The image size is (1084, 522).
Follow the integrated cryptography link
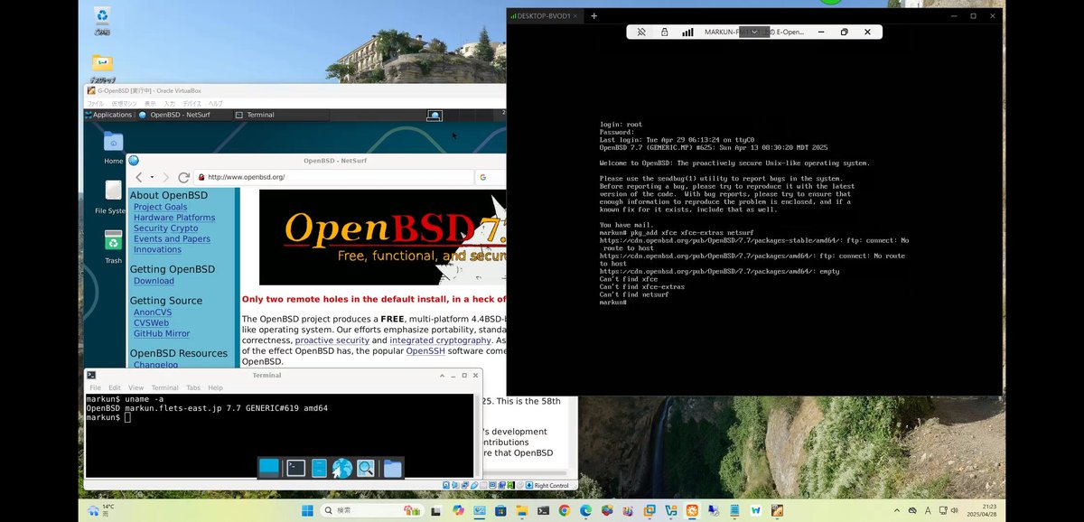click(x=440, y=340)
